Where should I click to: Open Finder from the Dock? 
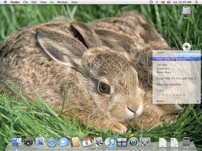16,142
